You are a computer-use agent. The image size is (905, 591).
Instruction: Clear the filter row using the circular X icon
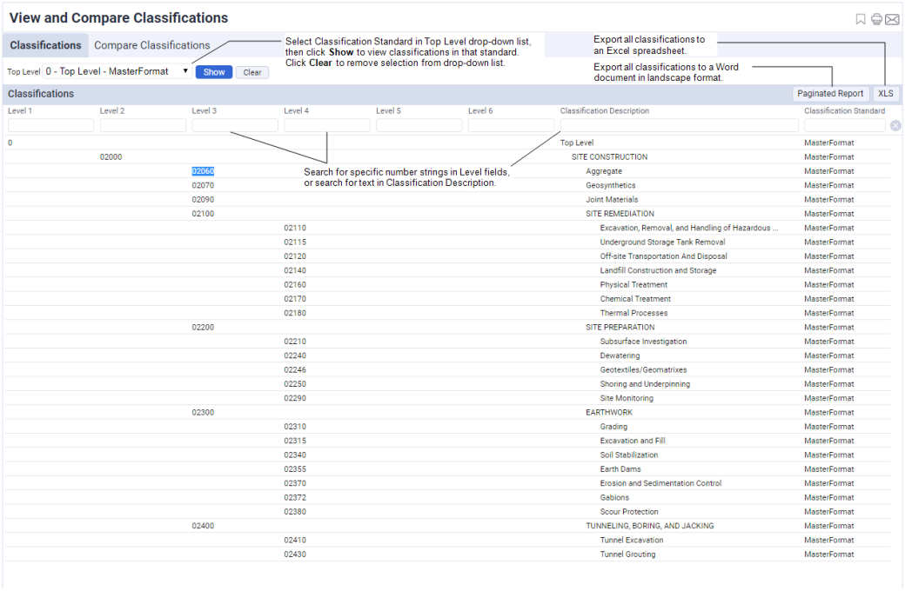pyautogui.click(x=895, y=125)
